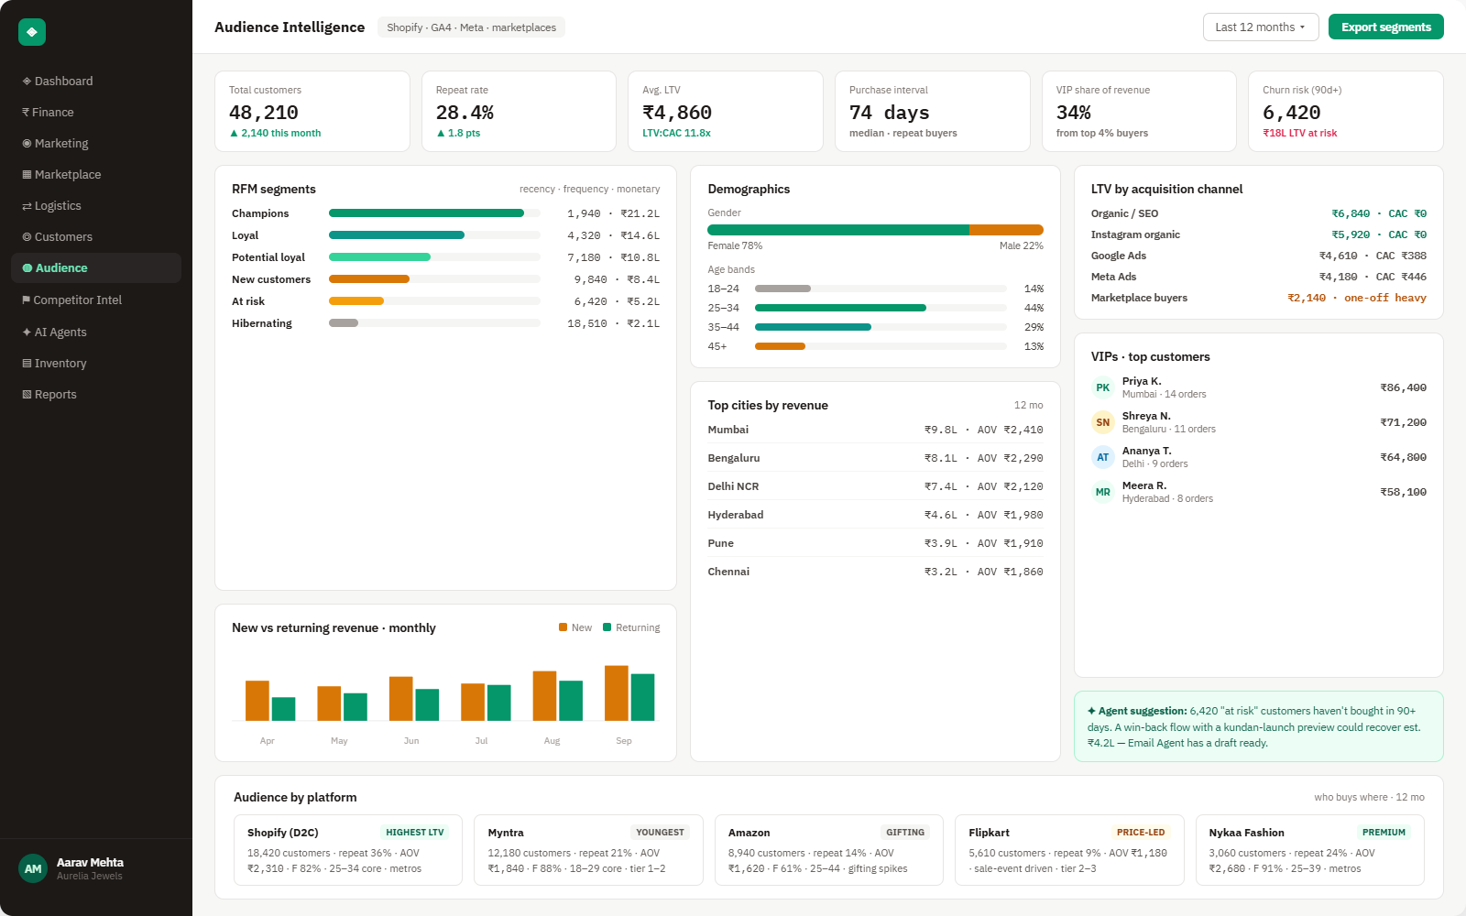This screenshot has height=916, width=1466.
Task: Open the Myntra platform card
Action: [588, 850]
